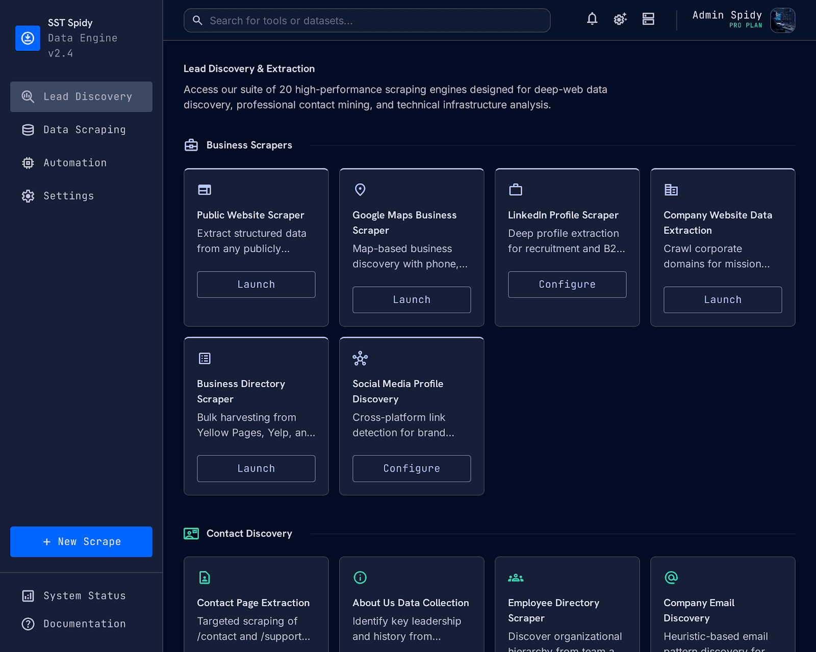
Task: Click the Social Media hub icon
Action: (x=360, y=359)
